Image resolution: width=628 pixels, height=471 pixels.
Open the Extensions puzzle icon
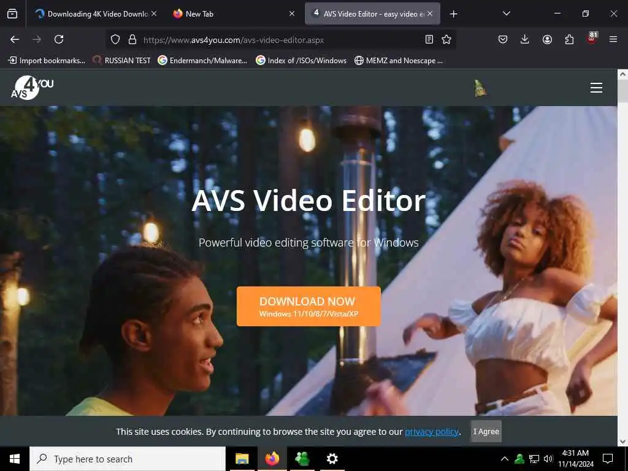[569, 39]
